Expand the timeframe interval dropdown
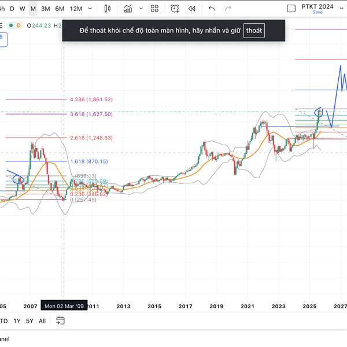The height and width of the screenshot is (347, 347). (x=90, y=9)
